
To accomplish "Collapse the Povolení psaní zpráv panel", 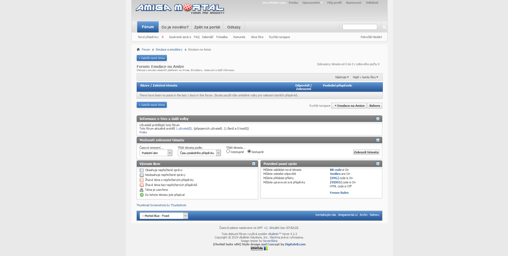I will tap(378, 164).
